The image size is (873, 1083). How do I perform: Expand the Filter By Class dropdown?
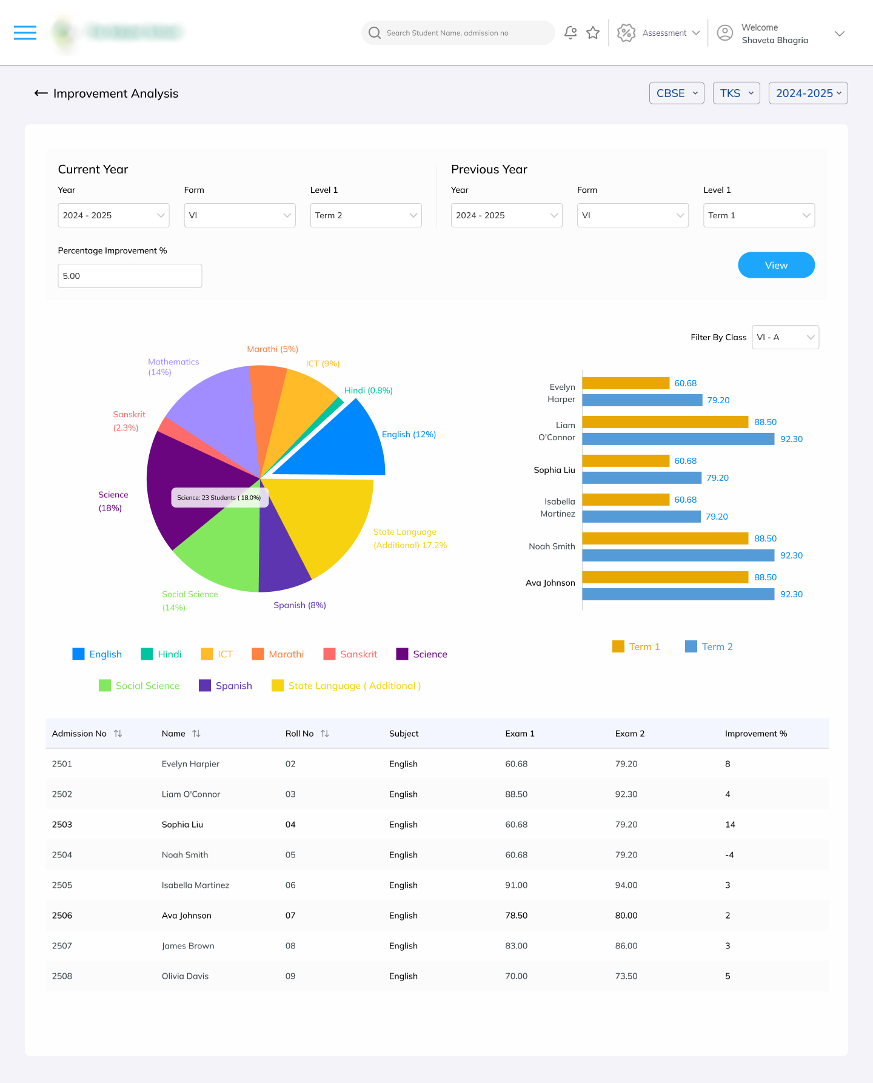(x=785, y=337)
